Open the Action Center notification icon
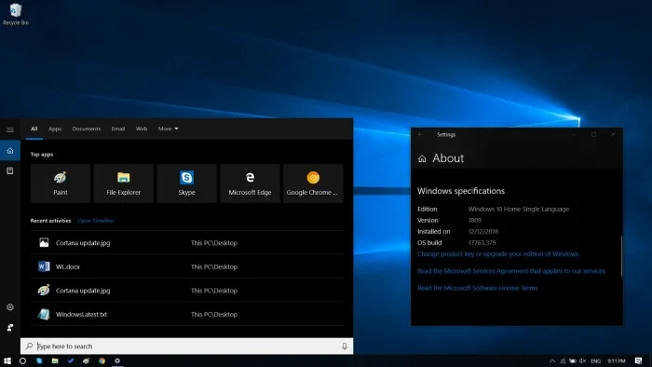Screen dimensions: 652x367 tap(638, 360)
